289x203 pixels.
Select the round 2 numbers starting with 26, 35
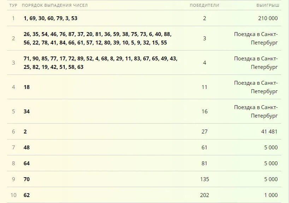point(98,38)
